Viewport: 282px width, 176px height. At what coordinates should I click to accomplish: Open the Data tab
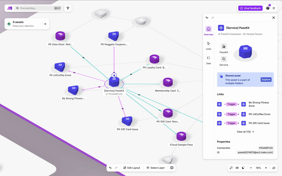pos(209,60)
